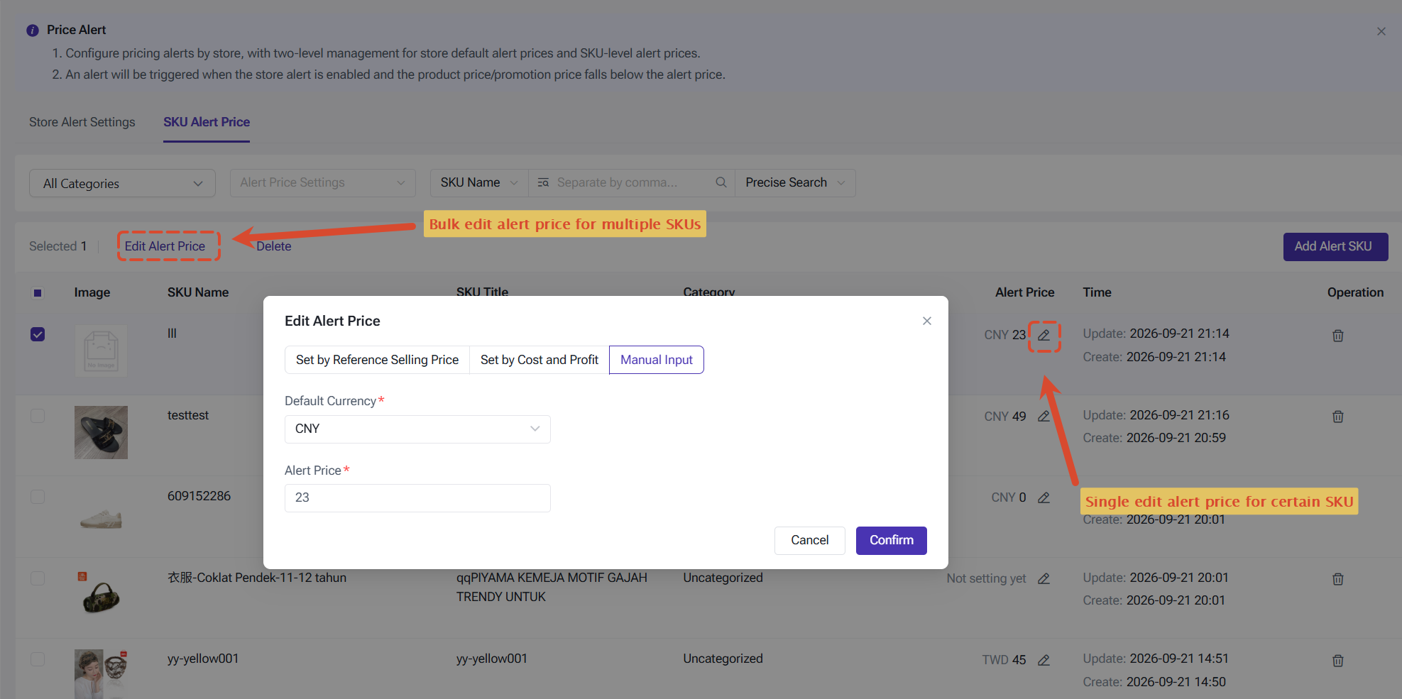Select Set by Cost and Profit tab
The image size is (1402, 699).
tap(540, 360)
